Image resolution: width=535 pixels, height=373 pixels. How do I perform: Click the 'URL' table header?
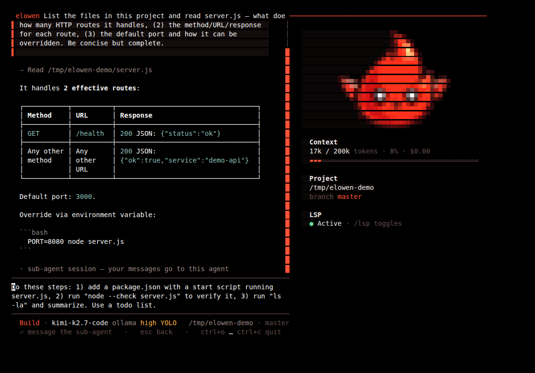(82, 115)
